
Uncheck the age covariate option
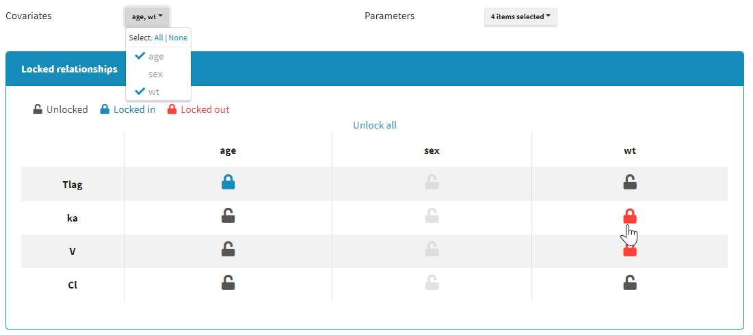pos(156,57)
